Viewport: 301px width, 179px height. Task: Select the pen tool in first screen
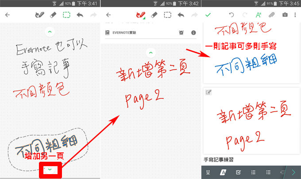click(40, 15)
